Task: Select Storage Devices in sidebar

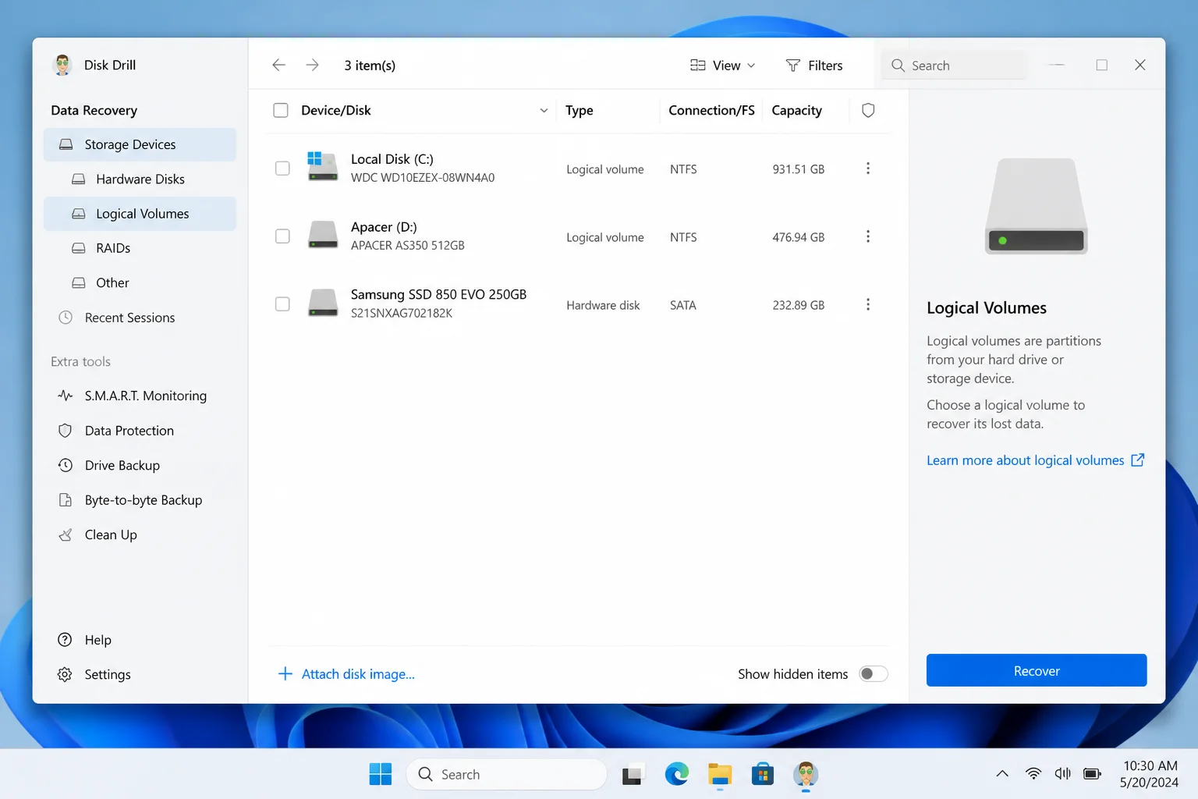Action: [140, 144]
